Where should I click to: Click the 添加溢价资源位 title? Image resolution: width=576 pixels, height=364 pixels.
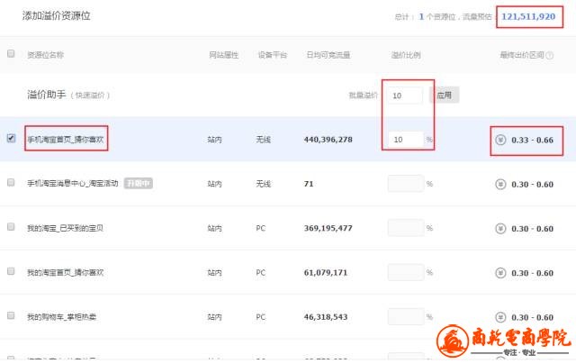point(56,16)
